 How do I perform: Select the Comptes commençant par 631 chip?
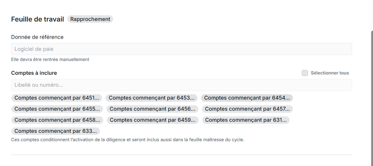tap(246, 120)
